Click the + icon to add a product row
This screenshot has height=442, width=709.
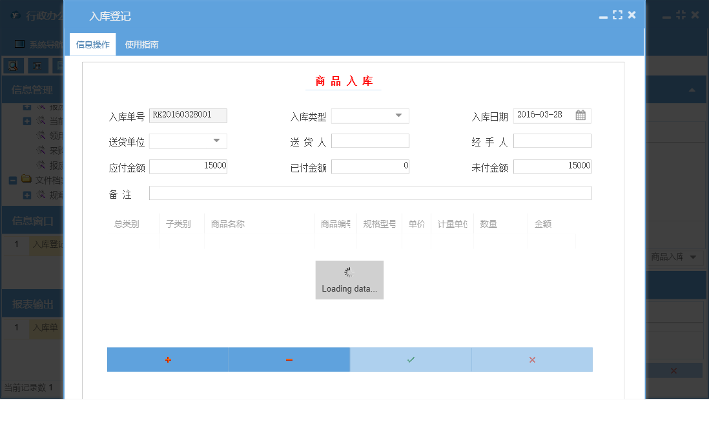(x=167, y=359)
